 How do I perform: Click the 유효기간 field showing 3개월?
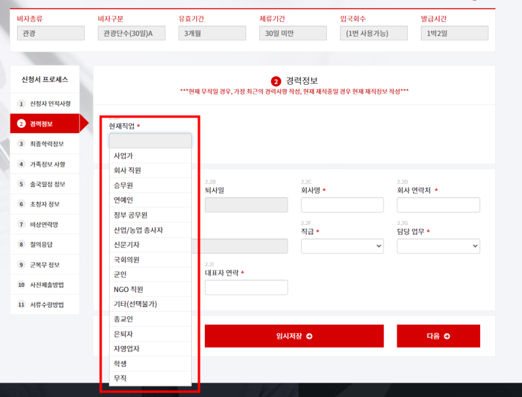click(x=212, y=33)
